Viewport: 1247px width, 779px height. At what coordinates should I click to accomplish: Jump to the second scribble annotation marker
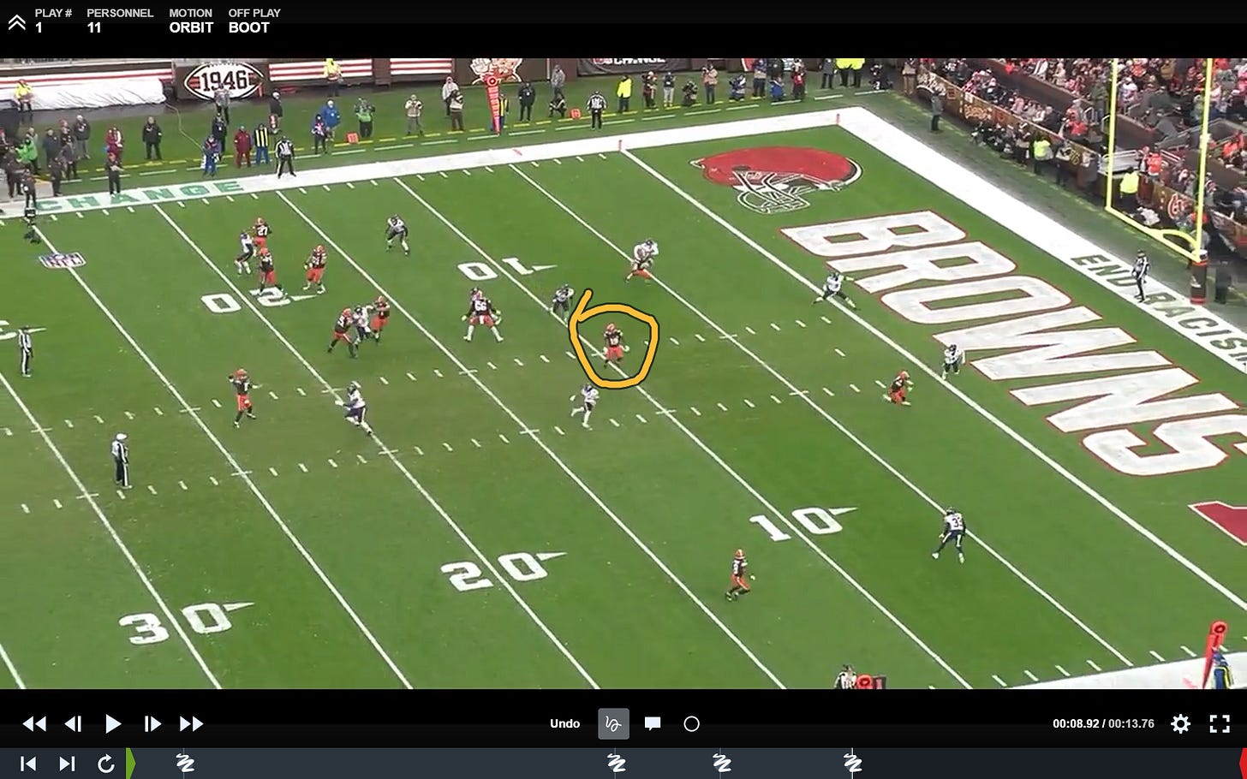(x=616, y=763)
